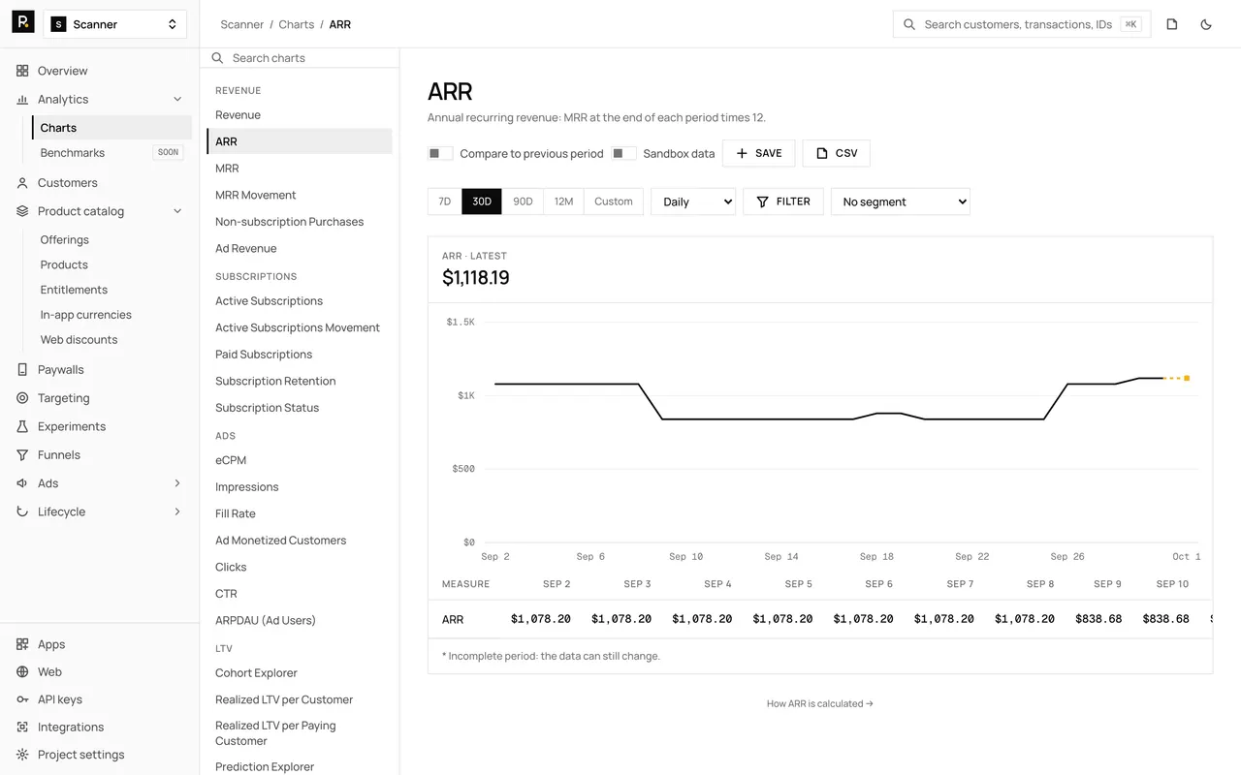Click the Search charts field
The height and width of the screenshot is (775, 1241).
(300, 58)
